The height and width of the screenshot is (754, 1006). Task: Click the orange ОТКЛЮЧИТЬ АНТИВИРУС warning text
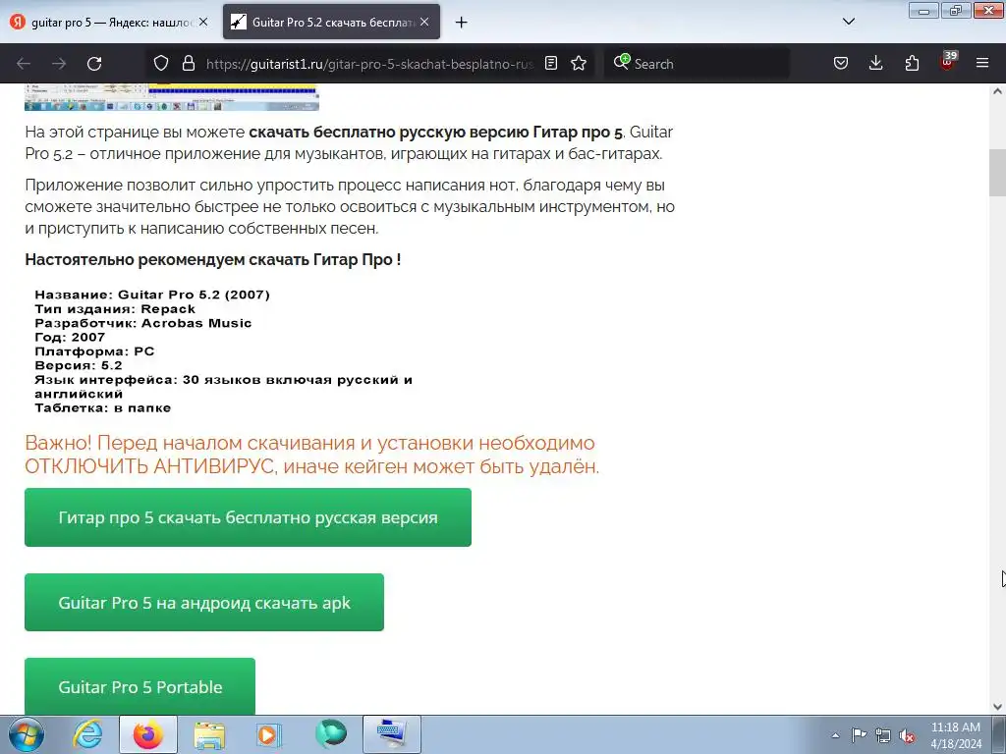(311, 455)
